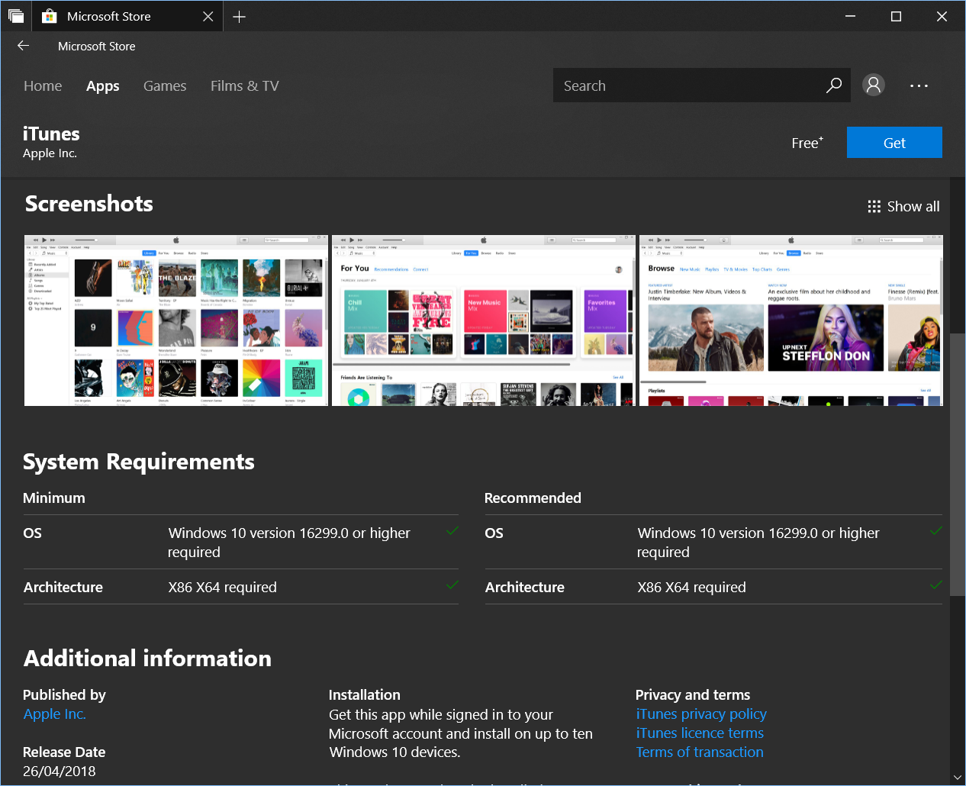This screenshot has width=966, height=786.
Task: Click the System Requirements heading
Action: pos(139,462)
